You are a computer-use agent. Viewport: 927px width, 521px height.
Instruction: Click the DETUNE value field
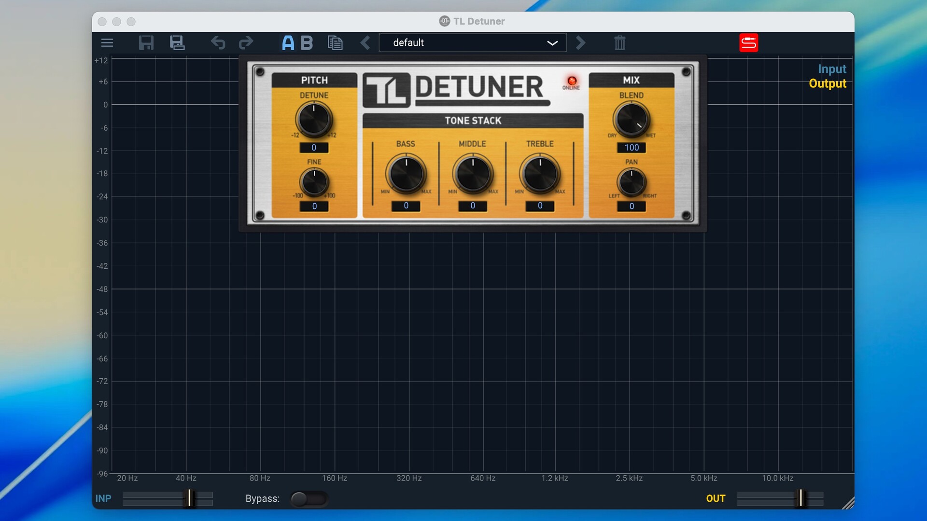pyautogui.click(x=314, y=148)
